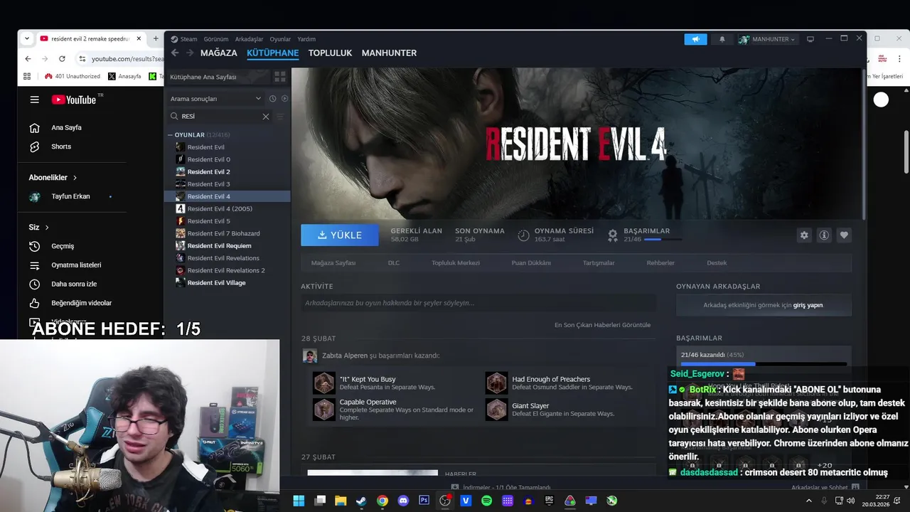Click the Steam announcements megaphone icon
Screen dimensions: 910x512
click(x=696, y=39)
